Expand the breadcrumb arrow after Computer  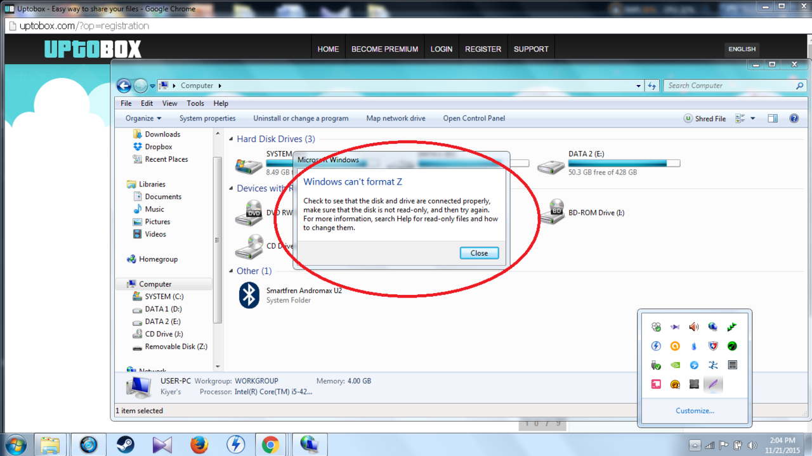point(220,86)
